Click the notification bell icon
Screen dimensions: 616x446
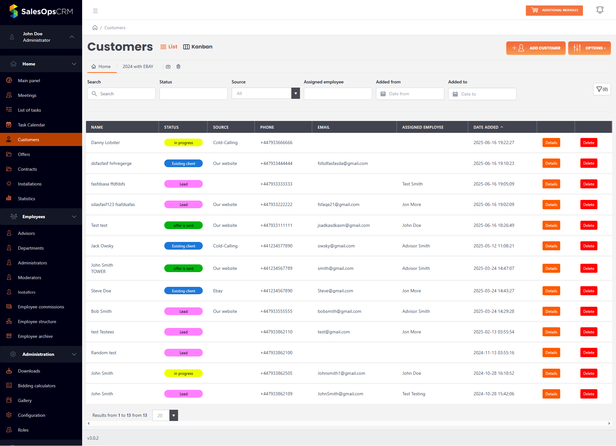(x=600, y=10)
